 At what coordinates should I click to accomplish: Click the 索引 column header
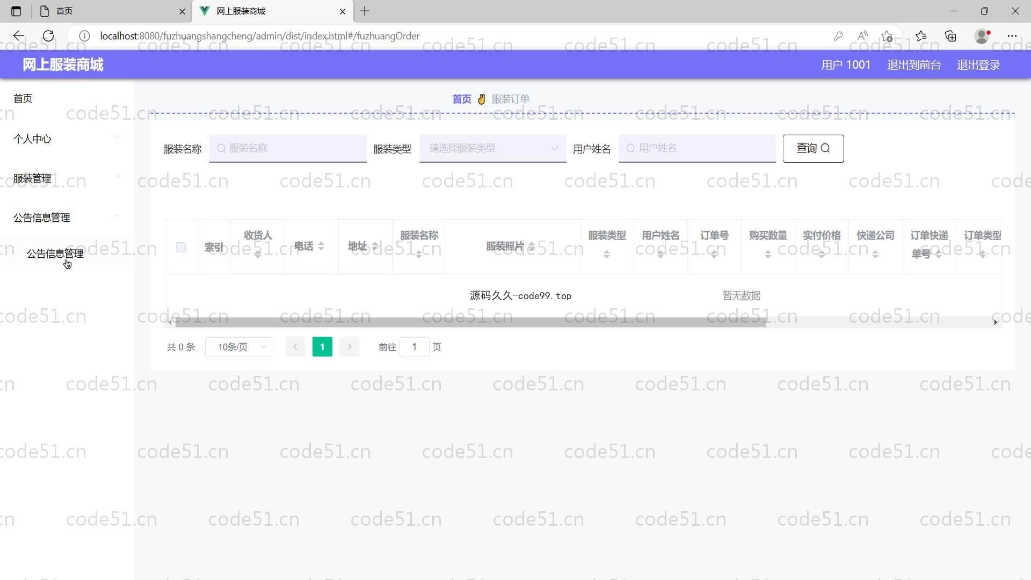pyautogui.click(x=214, y=247)
